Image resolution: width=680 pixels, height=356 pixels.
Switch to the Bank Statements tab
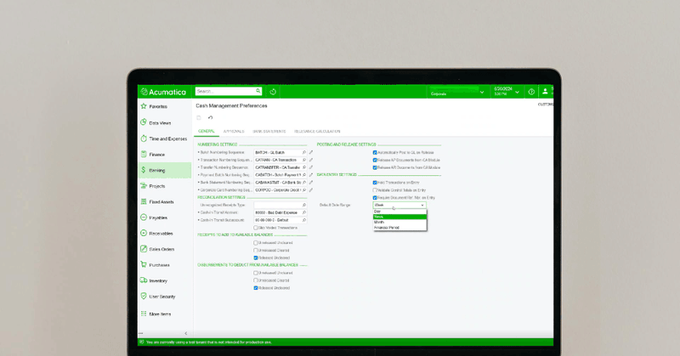pyautogui.click(x=269, y=132)
